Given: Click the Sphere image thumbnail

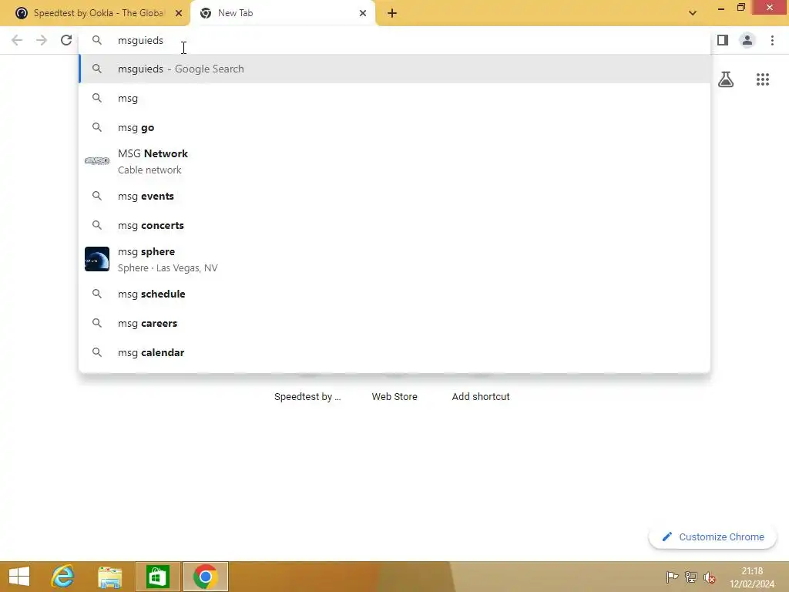Looking at the screenshot, I should click(x=97, y=259).
